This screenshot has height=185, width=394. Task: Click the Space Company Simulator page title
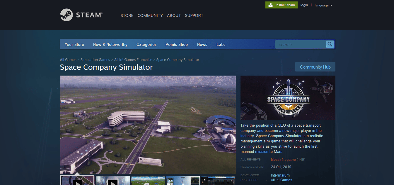click(x=106, y=67)
